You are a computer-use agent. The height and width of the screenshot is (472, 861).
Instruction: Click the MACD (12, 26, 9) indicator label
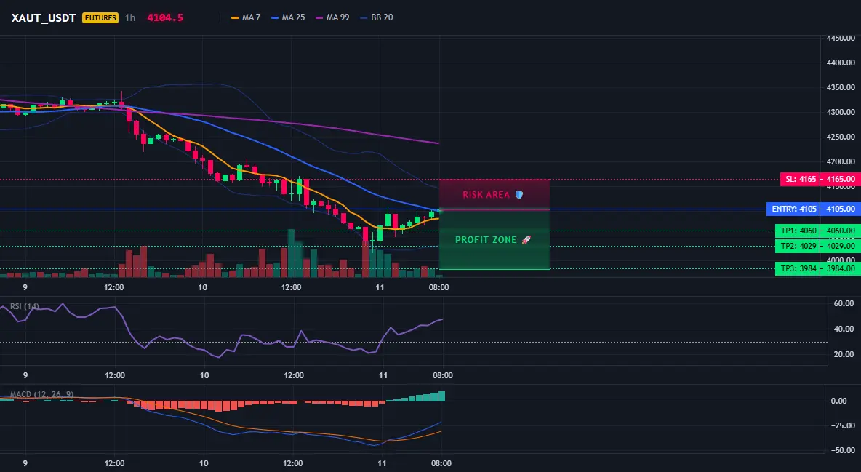point(41,394)
